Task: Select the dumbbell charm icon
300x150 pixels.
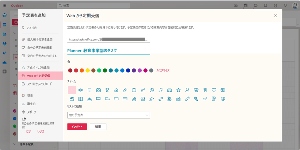Action: point(161,99)
